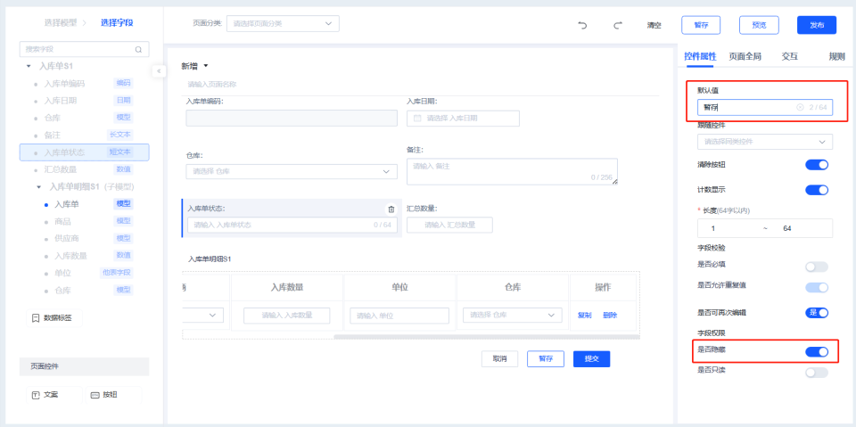Clear the 默认值 input with the circle-x icon
The height and width of the screenshot is (427, 856).
click(800, 108)
